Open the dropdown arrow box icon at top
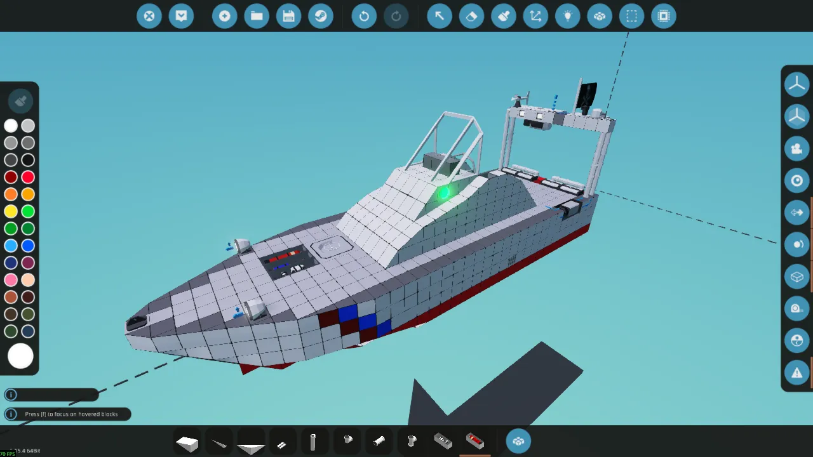The height and width of the screenshot is (457, 813). coord(181,16)
